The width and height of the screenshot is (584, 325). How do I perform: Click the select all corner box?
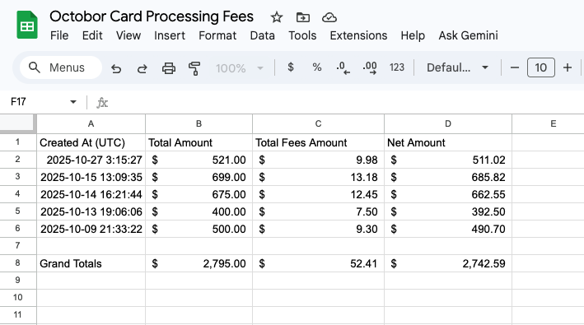17,123
